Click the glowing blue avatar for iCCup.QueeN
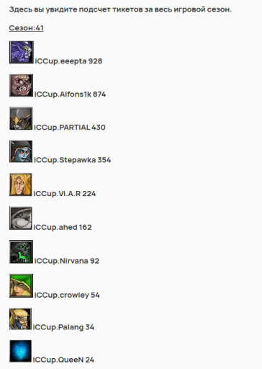The width and height of the screenshot is (262, 369). [x=20, y=351]
